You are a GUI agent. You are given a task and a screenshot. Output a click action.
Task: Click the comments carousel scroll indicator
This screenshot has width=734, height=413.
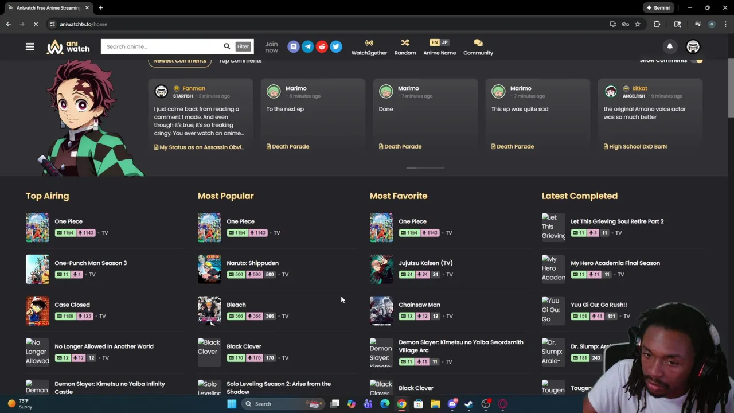[x=425, y=168]
